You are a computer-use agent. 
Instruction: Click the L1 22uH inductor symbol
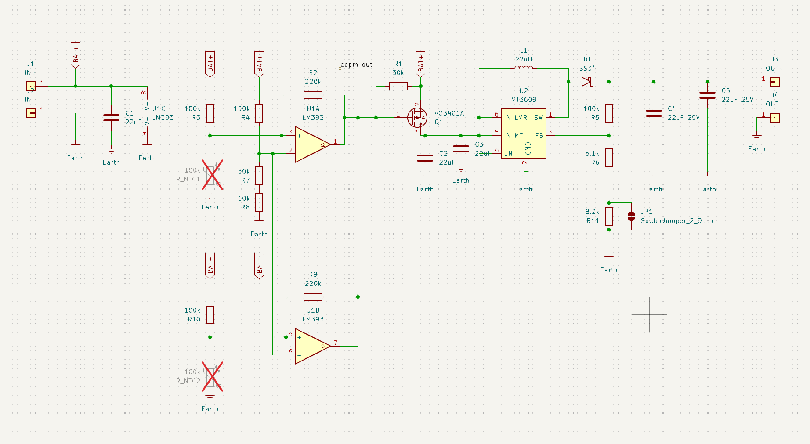coord(523,68)
